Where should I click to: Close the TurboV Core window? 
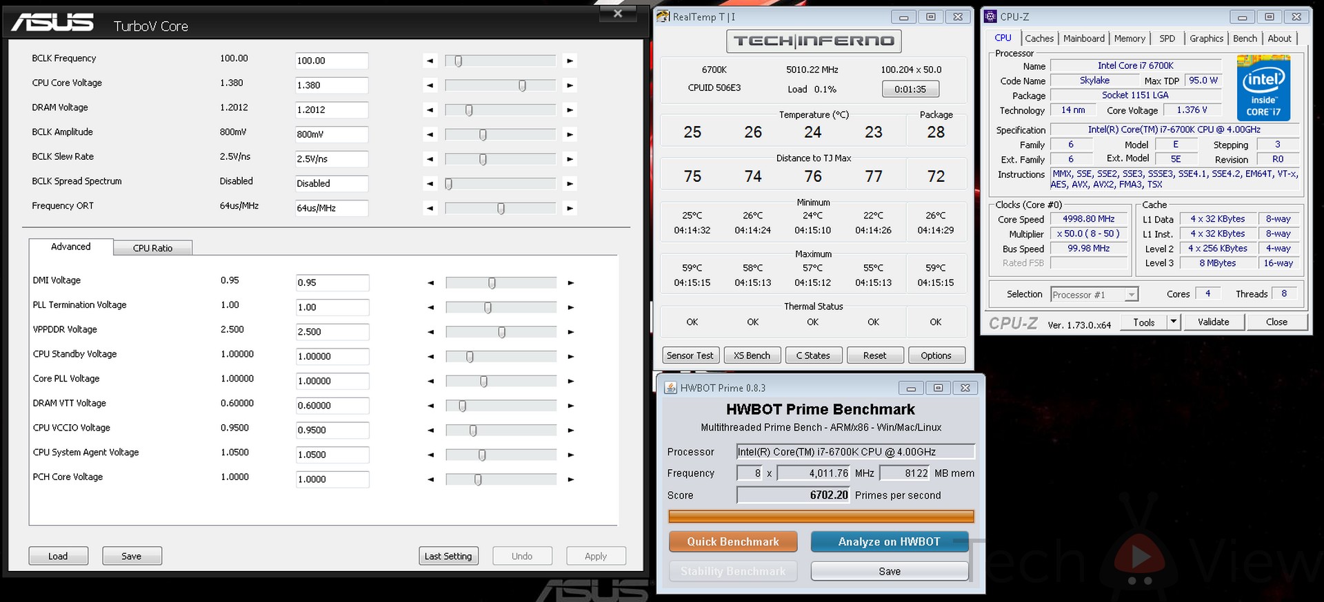pyautogui.click(x=618, y=13)
